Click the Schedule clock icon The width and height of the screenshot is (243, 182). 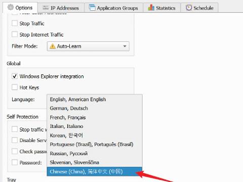[189, 8]
